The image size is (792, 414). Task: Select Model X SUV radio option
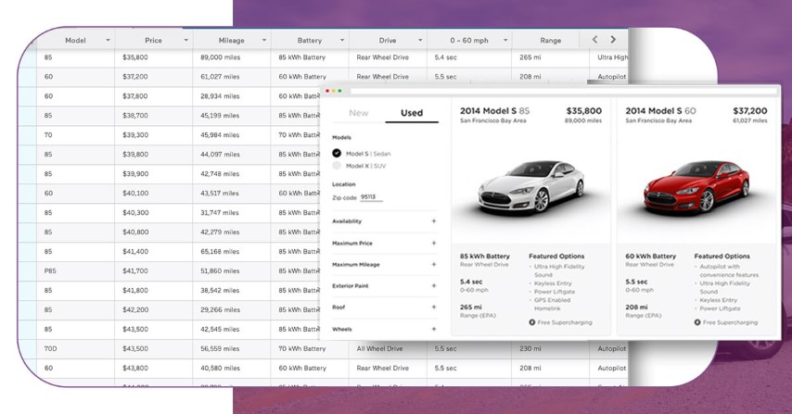337,166
